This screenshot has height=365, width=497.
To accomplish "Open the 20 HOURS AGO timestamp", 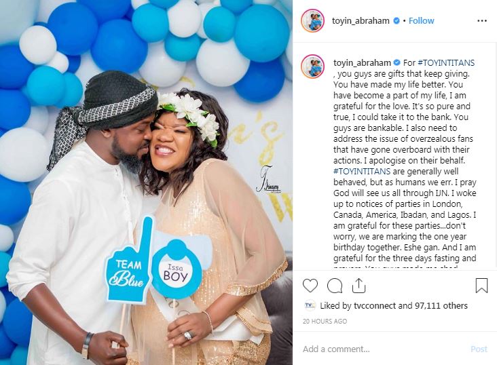I will point(325,322).
